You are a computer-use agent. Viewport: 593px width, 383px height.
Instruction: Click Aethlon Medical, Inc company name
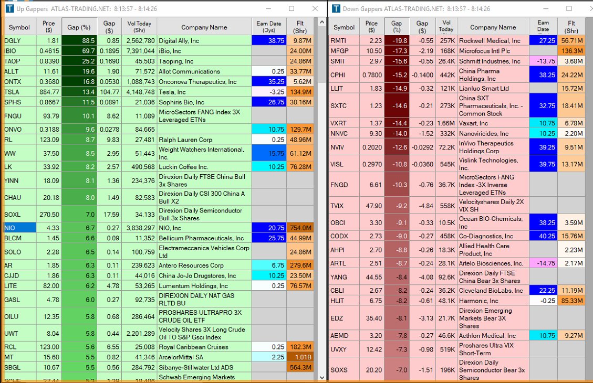click(x=487, y=335)
